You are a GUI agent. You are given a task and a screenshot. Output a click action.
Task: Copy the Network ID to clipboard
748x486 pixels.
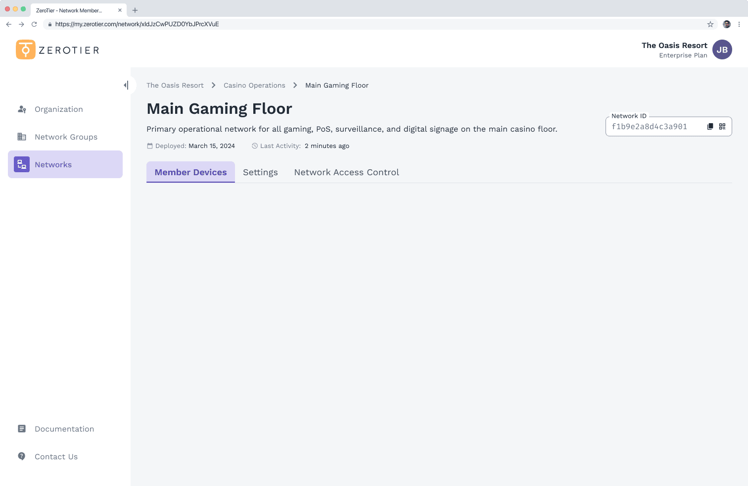tap(710, 127)
